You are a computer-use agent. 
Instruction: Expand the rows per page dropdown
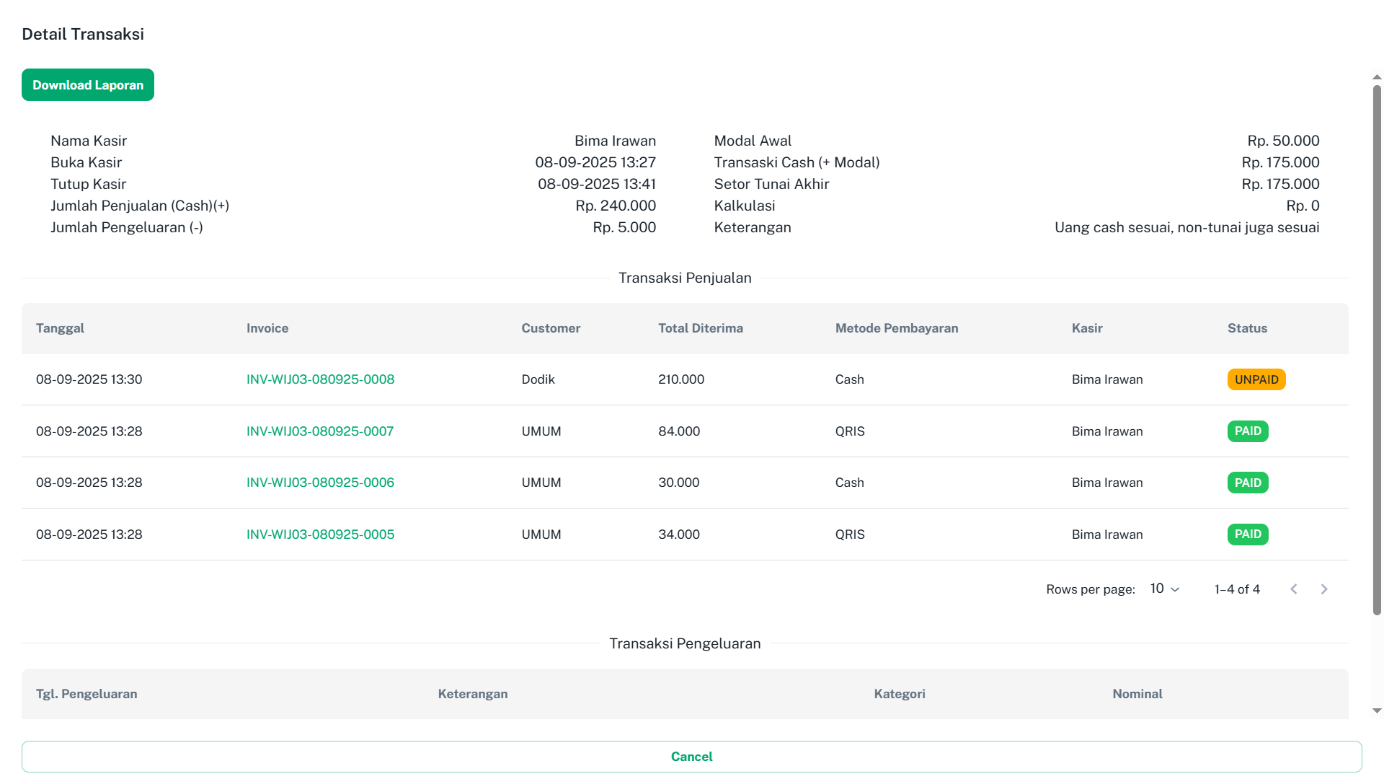click(x=1164, y=589)
